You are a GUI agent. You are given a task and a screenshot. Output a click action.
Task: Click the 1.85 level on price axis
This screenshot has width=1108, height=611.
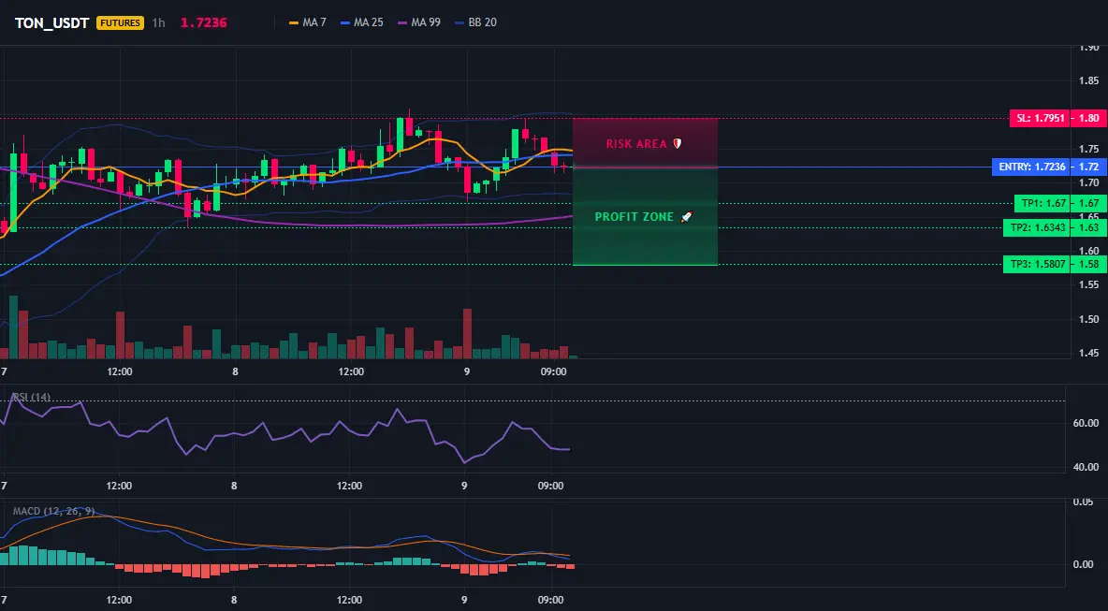1088,80
